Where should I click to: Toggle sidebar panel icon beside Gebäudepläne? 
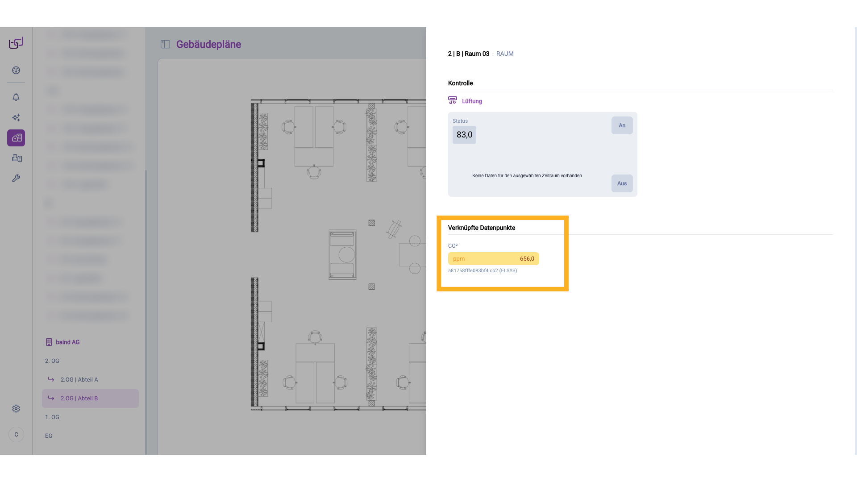tap(165, 44)
